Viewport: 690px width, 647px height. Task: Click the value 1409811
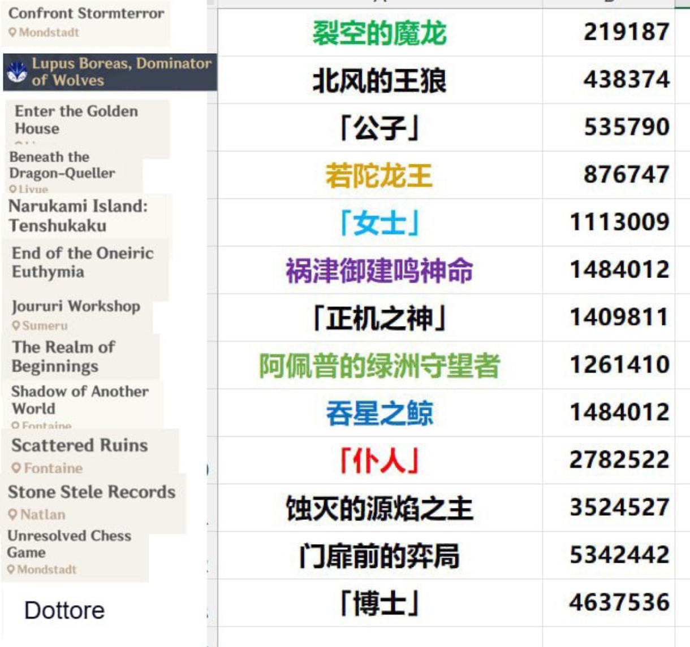tap(619, 316)
